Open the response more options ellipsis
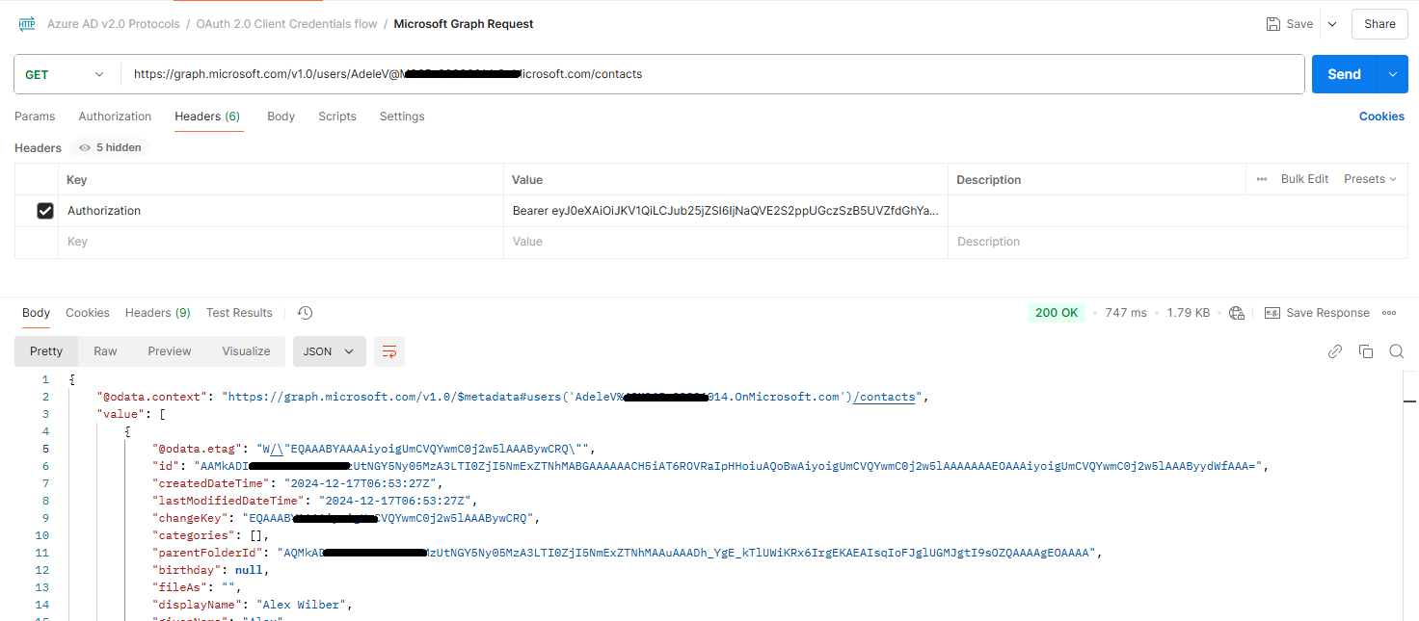Image resolution: width=1419 pixels, height=621 pixels. [1389, 313]
